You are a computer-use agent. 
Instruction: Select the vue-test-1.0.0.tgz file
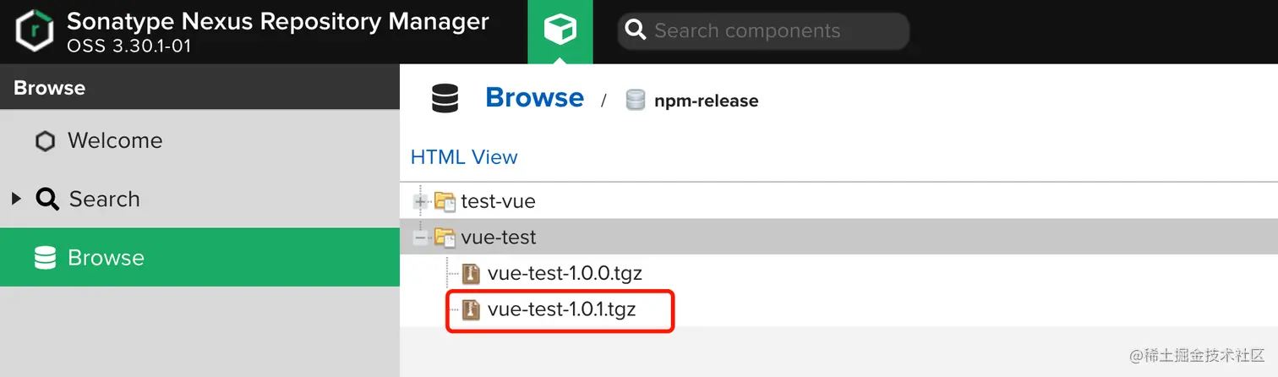[565, 273]
